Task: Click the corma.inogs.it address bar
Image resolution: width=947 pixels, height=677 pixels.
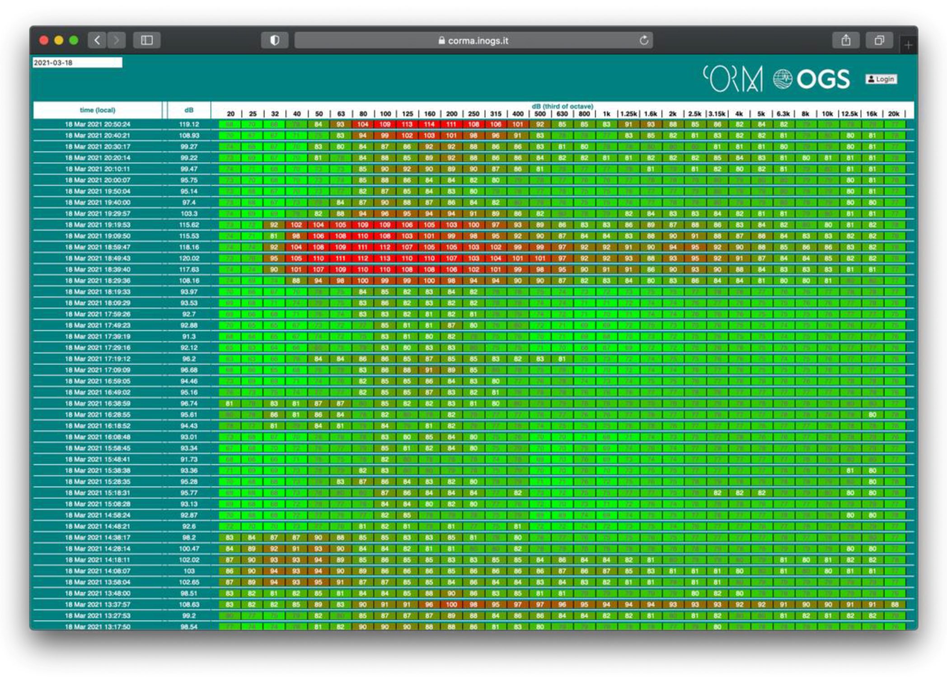Action: (473, 40)
